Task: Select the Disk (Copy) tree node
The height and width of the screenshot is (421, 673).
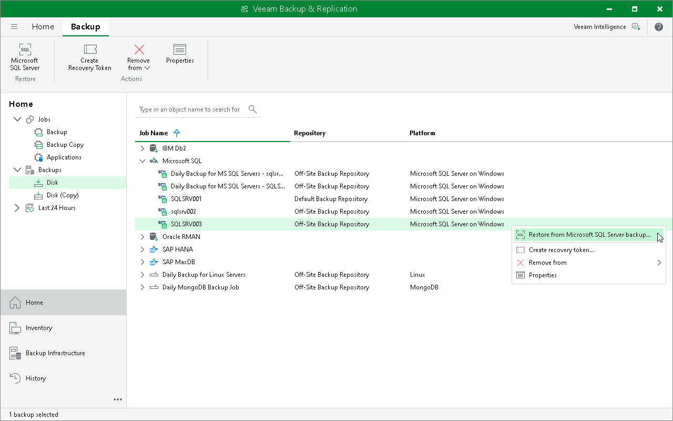Action: tap(63, 195)
